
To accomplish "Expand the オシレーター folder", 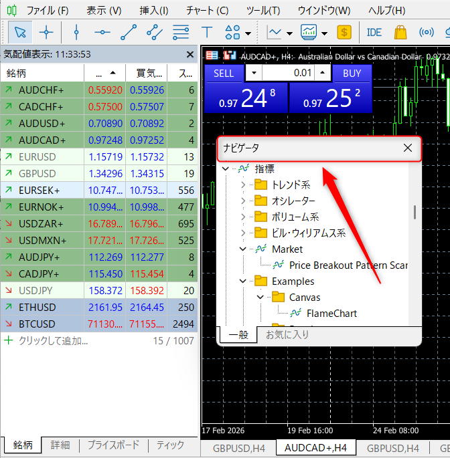I will [x=243, y=201].
